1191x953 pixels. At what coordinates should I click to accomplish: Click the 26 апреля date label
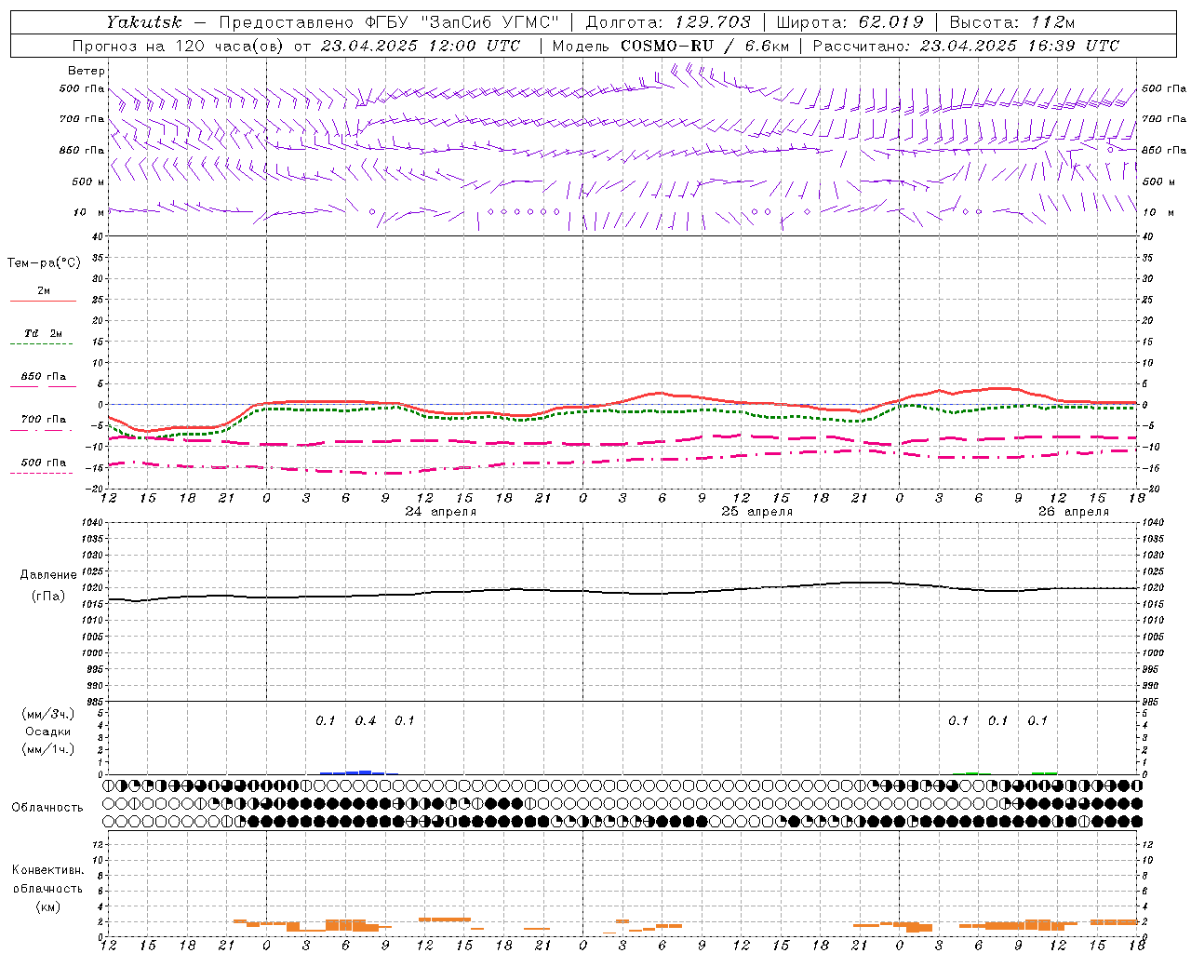[x=1074, y=511]
